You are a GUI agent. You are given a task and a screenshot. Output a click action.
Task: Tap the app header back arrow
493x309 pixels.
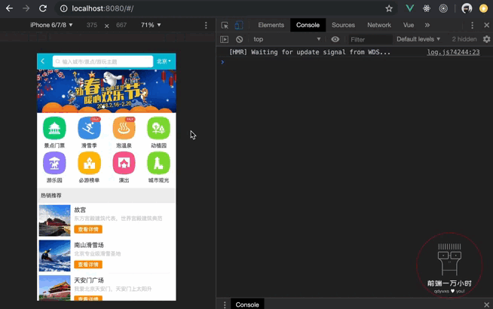43,61
